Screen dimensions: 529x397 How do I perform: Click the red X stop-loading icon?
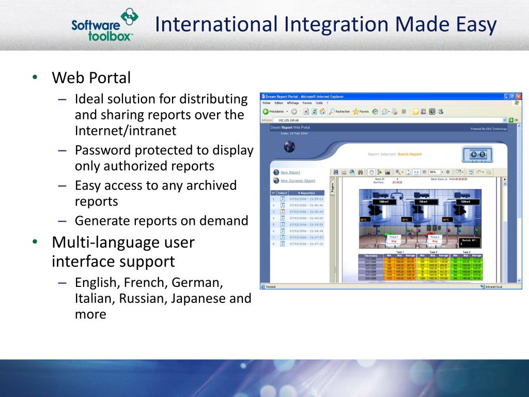(306, 112)
